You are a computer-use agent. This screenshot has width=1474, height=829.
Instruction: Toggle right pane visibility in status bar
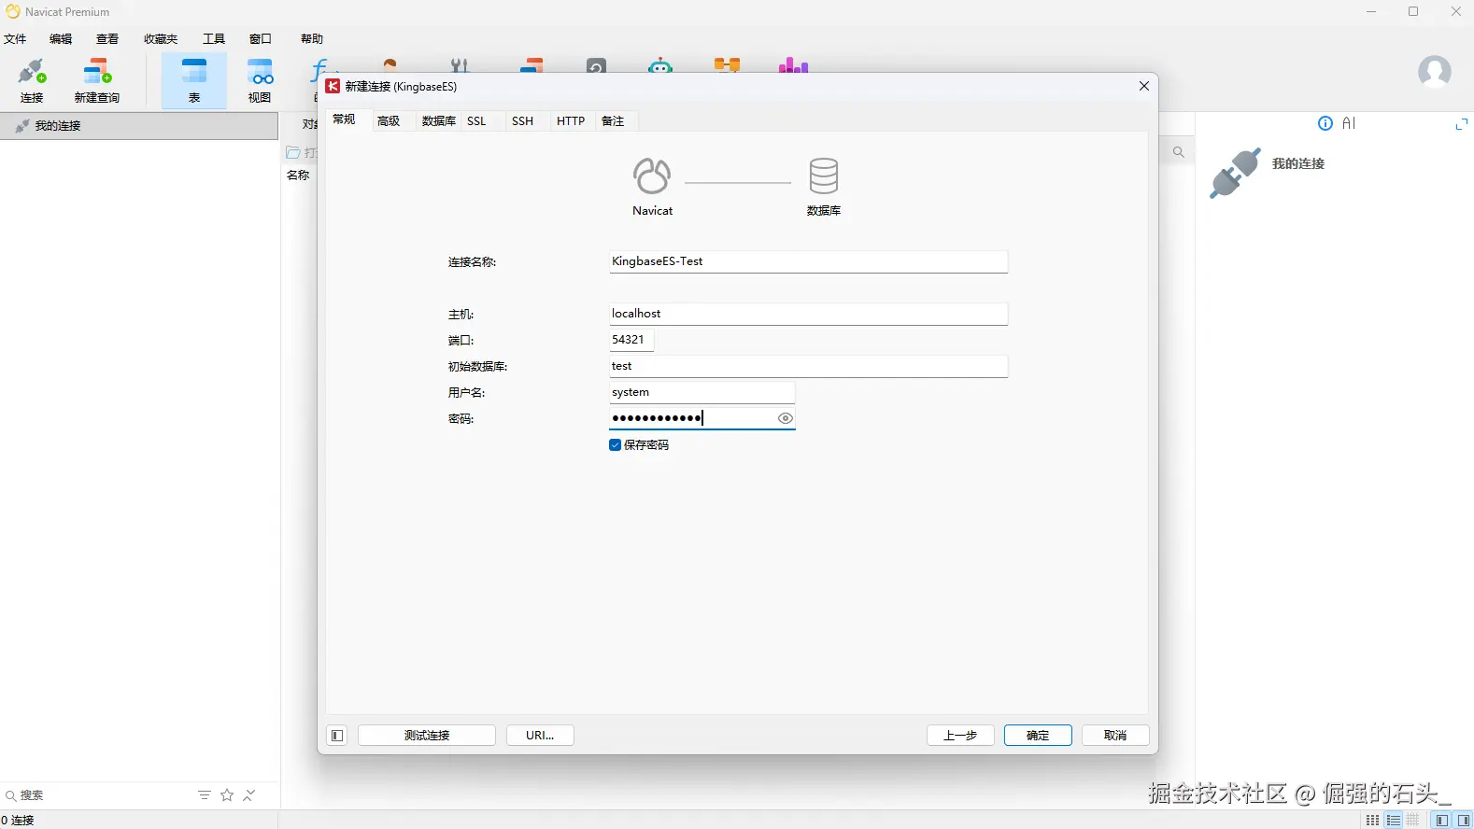[x=1464, y=821]
